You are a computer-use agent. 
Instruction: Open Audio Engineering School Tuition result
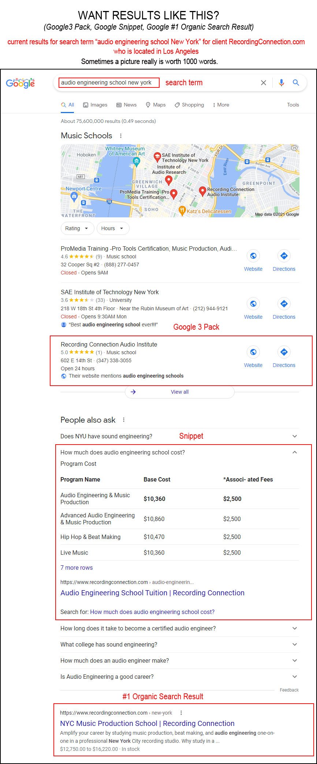pyautogui.click(x=152, y=593)
